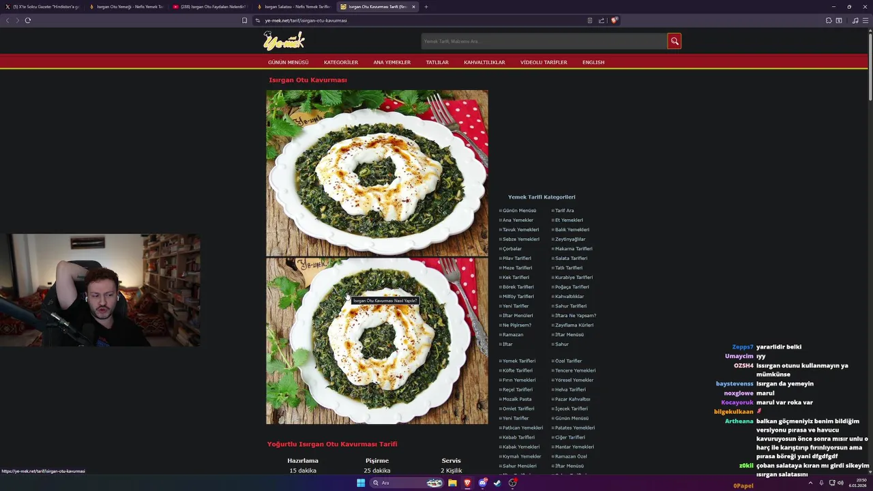Screen dimensions: 873x491
Task: Close the Isırgan Otu Kavurması tab
Action: click(413, 7)
